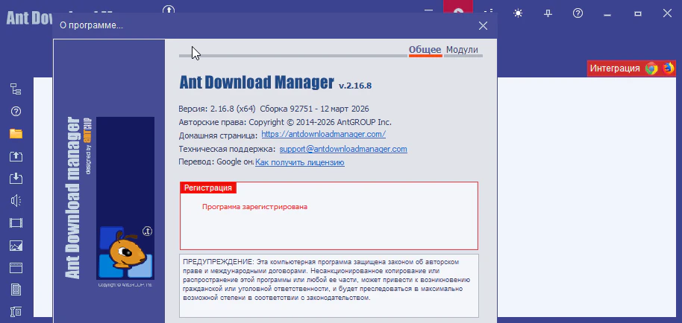Filter by audio files speaker icon
Screen dimensions: 682x323
pyautogui.click(x=16, y=201)
